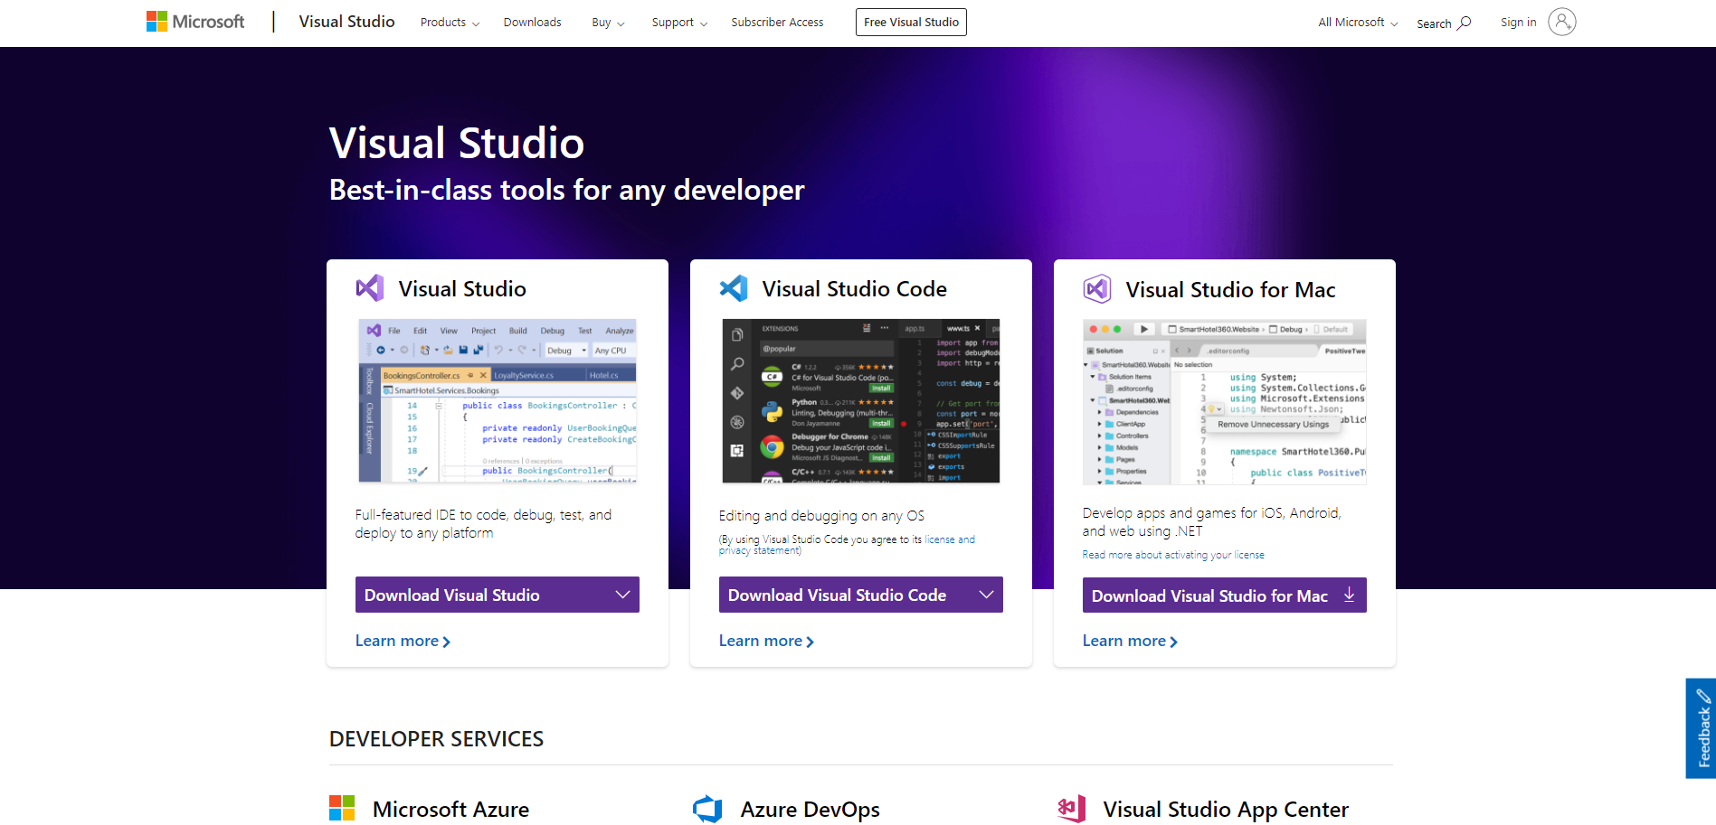The width and height of the screenshot is (1716, 825).
Task: Click the Visual Studio for Mac card heading
Action: pos(1230,290)
